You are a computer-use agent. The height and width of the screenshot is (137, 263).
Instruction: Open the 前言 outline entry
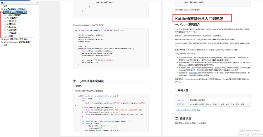tap(5, 6)
